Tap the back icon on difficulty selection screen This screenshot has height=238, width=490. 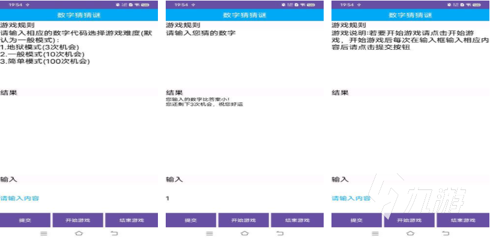pos(115,233)
